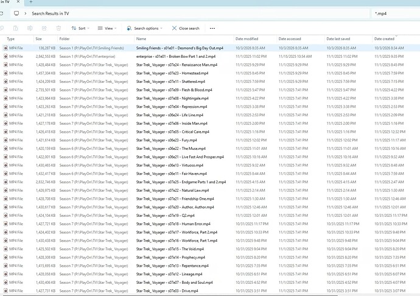The image size is (420, 296).
Task: Click the Close search button
Action: [186, 28]
